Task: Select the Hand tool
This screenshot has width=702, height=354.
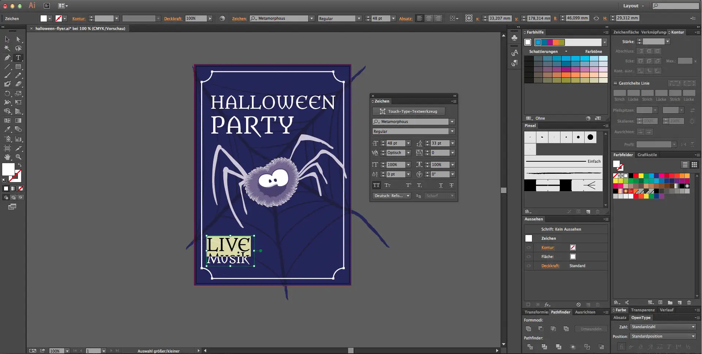Action: (x=7, y=156)
